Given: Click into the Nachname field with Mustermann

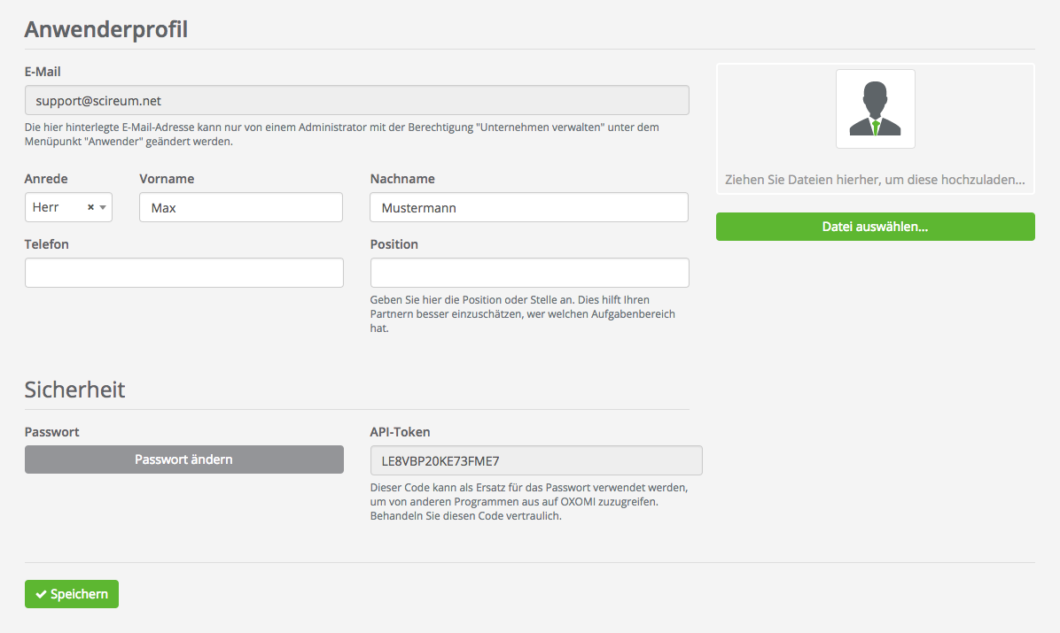Looking at the screenshot, I should click(528, 207).
